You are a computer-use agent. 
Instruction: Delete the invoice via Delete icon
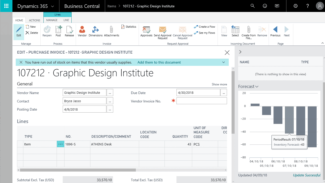tap(32, 33)
